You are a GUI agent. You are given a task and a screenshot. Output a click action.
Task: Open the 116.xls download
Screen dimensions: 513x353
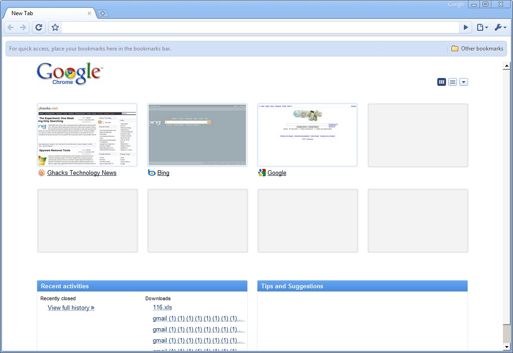click(x=162, y=308)
